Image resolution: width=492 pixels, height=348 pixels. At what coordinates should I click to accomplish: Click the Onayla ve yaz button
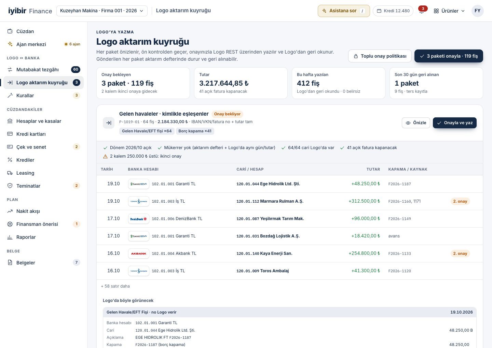[455, 123]
